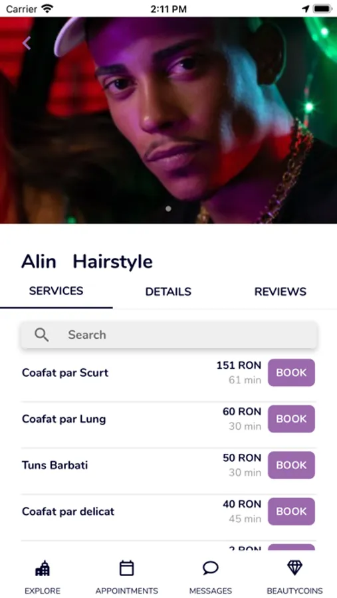Open the salon header photo
The height and width of the screenshot is (598, 337).
point(168,120)
